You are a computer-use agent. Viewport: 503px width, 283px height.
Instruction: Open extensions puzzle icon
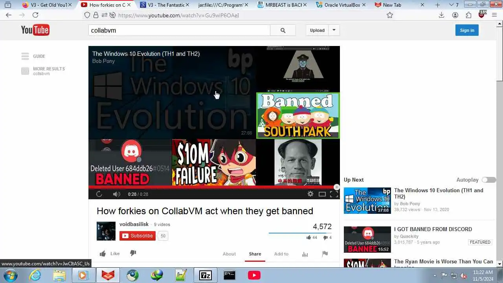[x=468, y=15]
